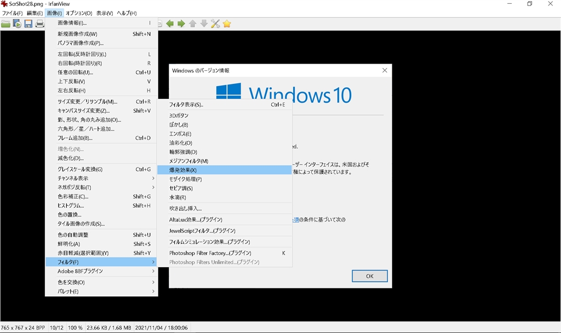Apply セピア調(S) filter

[225, 188]
